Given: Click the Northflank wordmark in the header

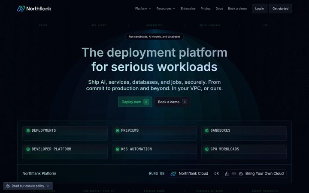Looking at the screenshot, I should tap(39, 9).
